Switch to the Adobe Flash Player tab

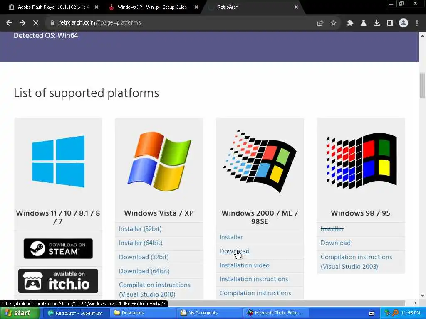[52, 7]
